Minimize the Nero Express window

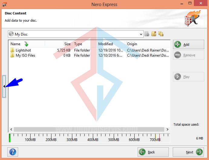(182, 3)
